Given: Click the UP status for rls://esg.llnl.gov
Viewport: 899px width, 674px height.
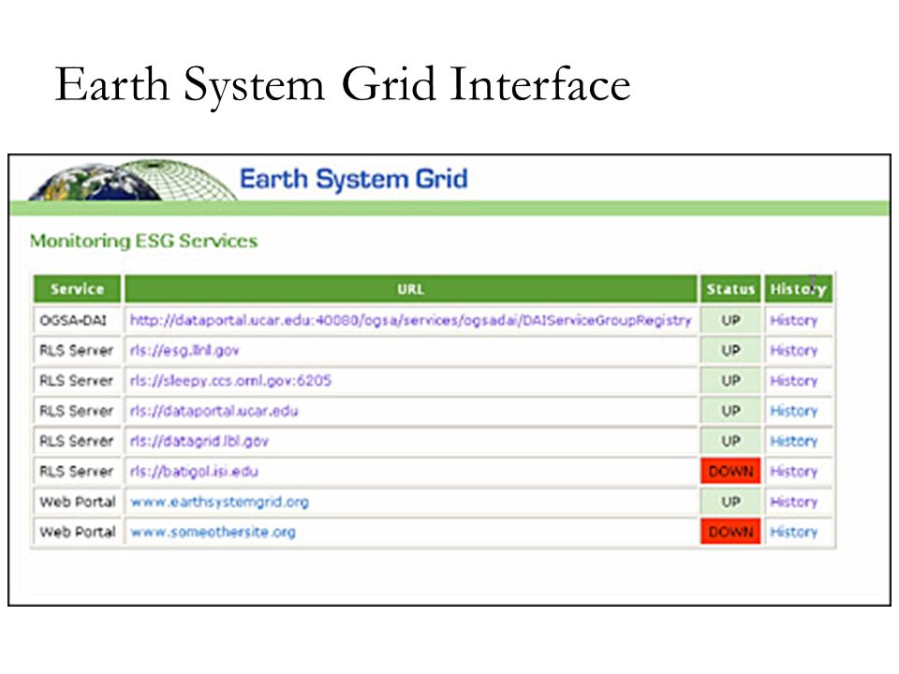Looking at the screenshot, I should coord(730,350).
